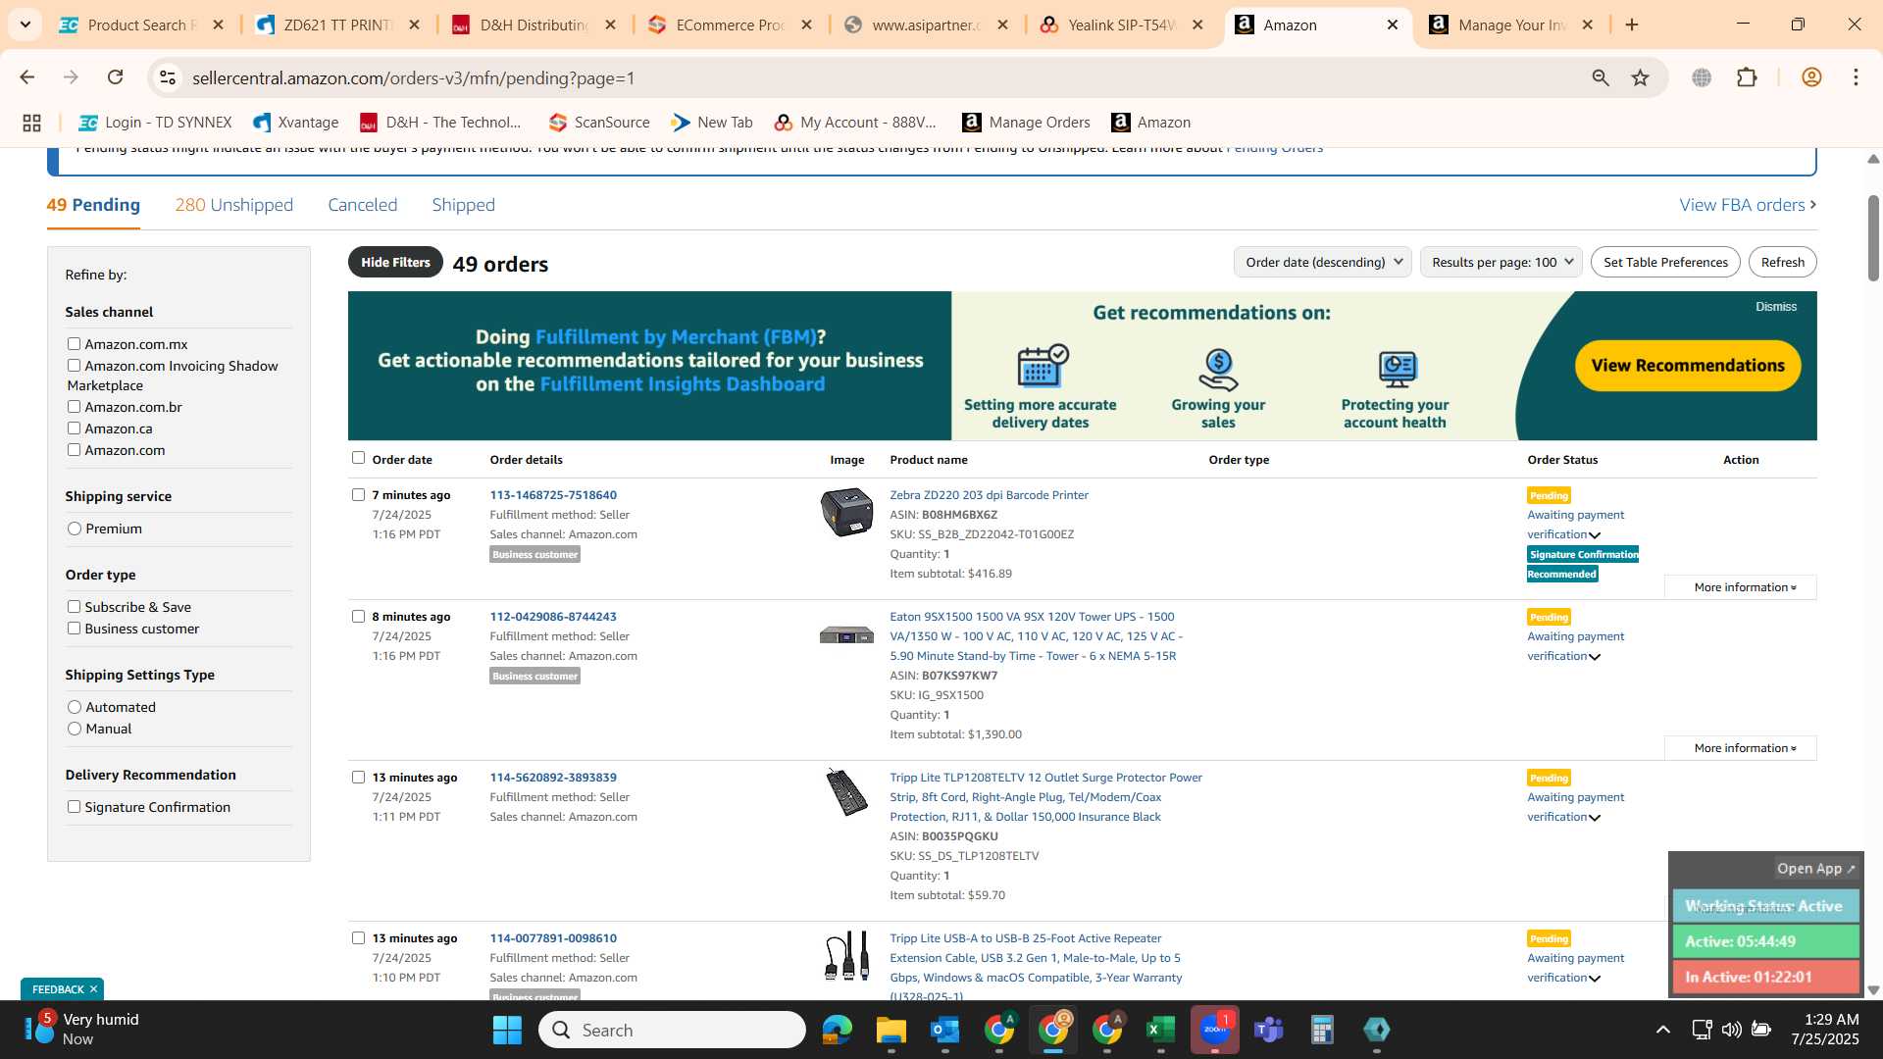The image size is (1883, 1059).
Task: Open the Results per page dropdown
Action: (x=1501, y=262)
